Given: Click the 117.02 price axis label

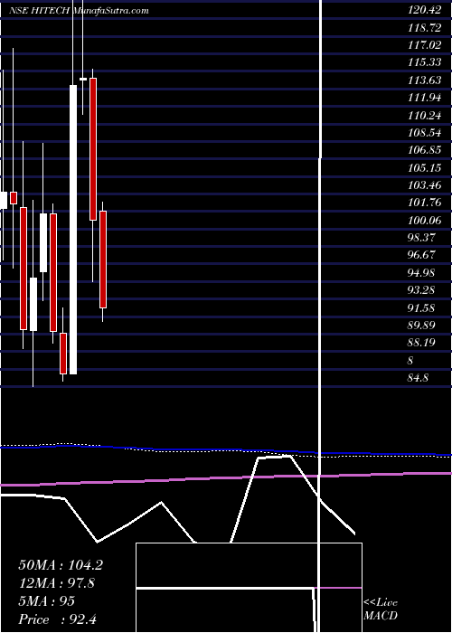Looking at the screenshot, I should (425, 45).
